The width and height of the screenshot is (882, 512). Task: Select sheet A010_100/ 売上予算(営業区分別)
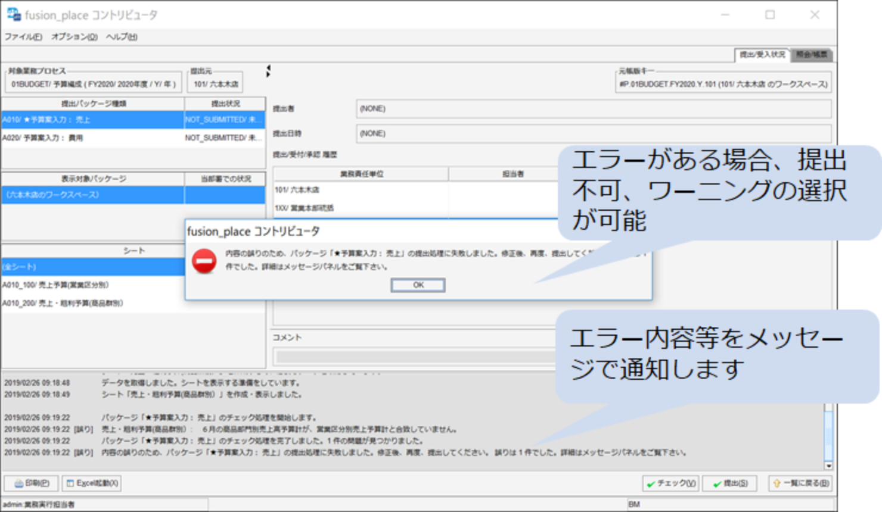[92, 285]
